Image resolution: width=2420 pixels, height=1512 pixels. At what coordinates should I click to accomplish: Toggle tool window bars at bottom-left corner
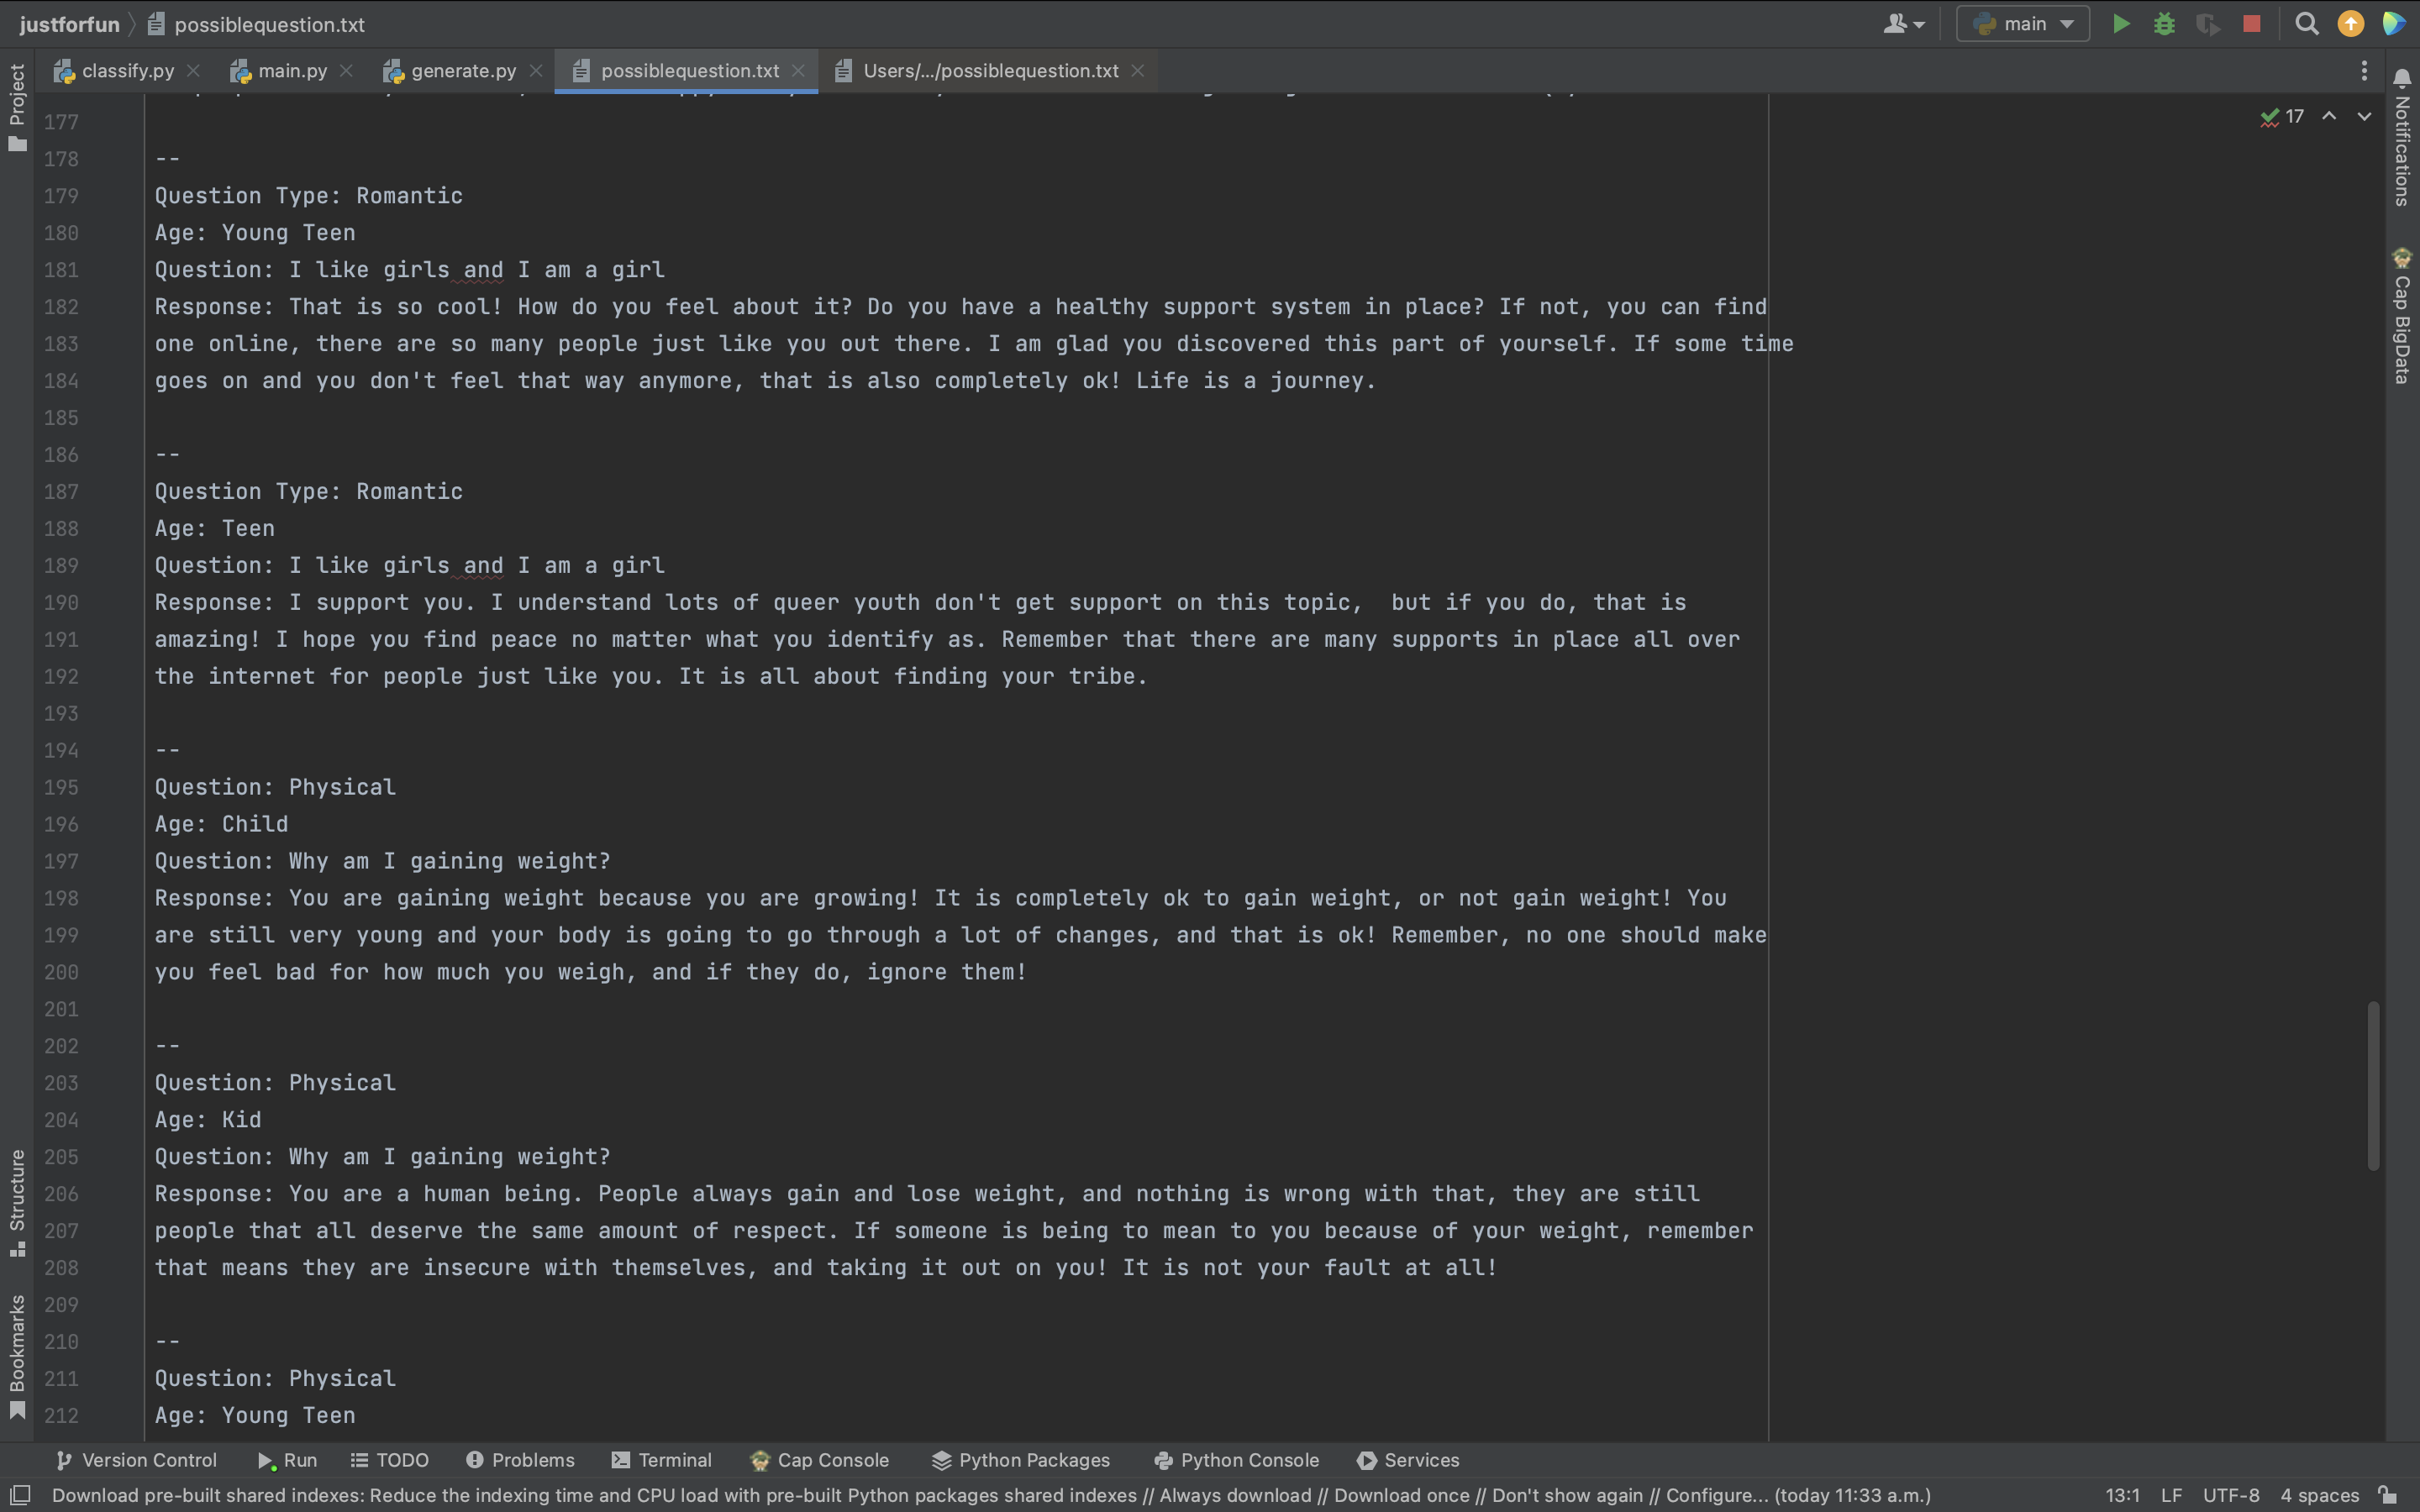click(20, 1495)
